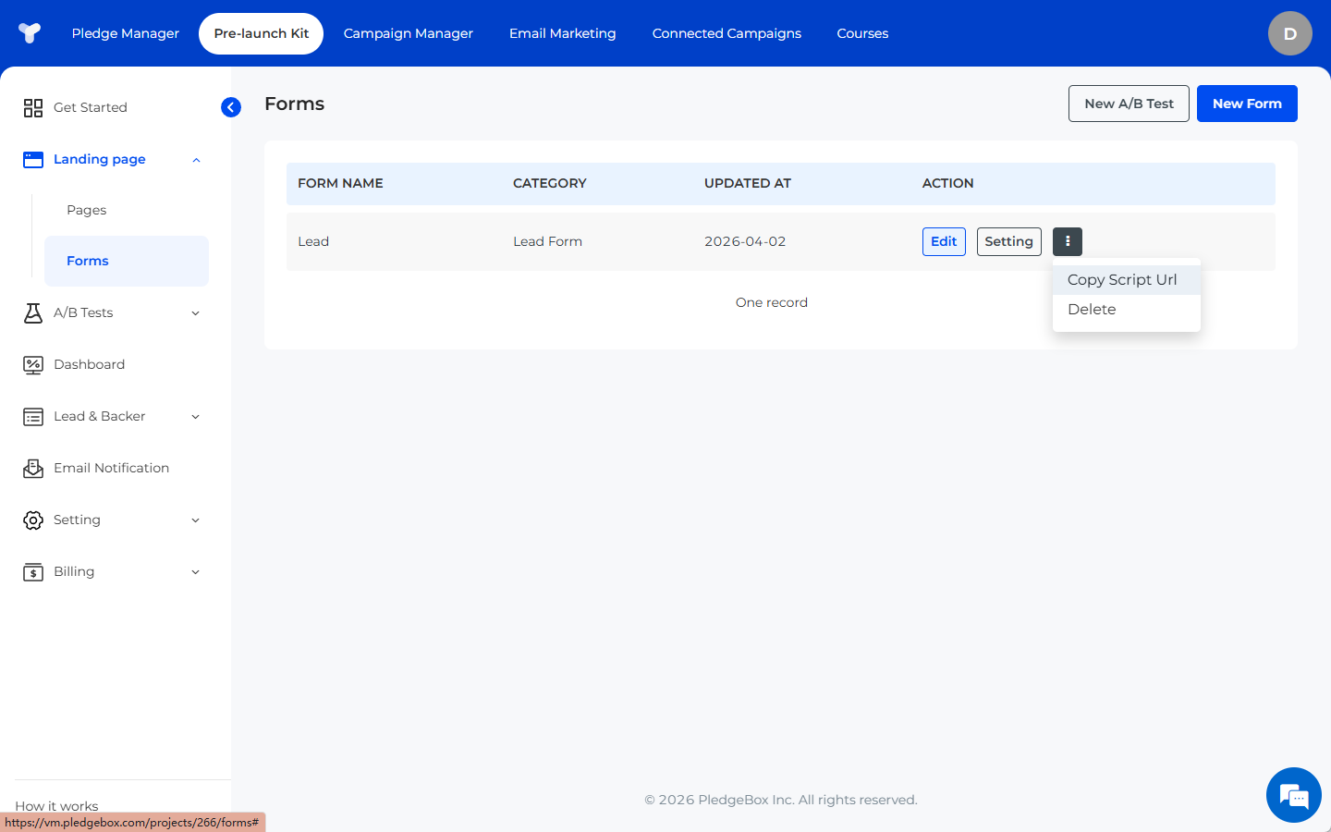The width and height of the screenshot is (1331, 832).
Task: Click the Email Notification envelope icon
Action: [33, 469]
